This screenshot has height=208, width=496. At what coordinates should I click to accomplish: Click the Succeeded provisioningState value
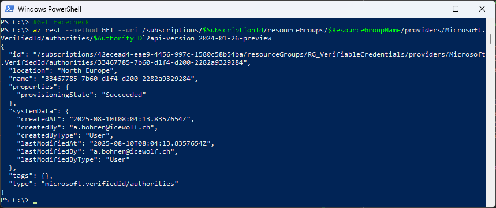[x=124, y=95]
